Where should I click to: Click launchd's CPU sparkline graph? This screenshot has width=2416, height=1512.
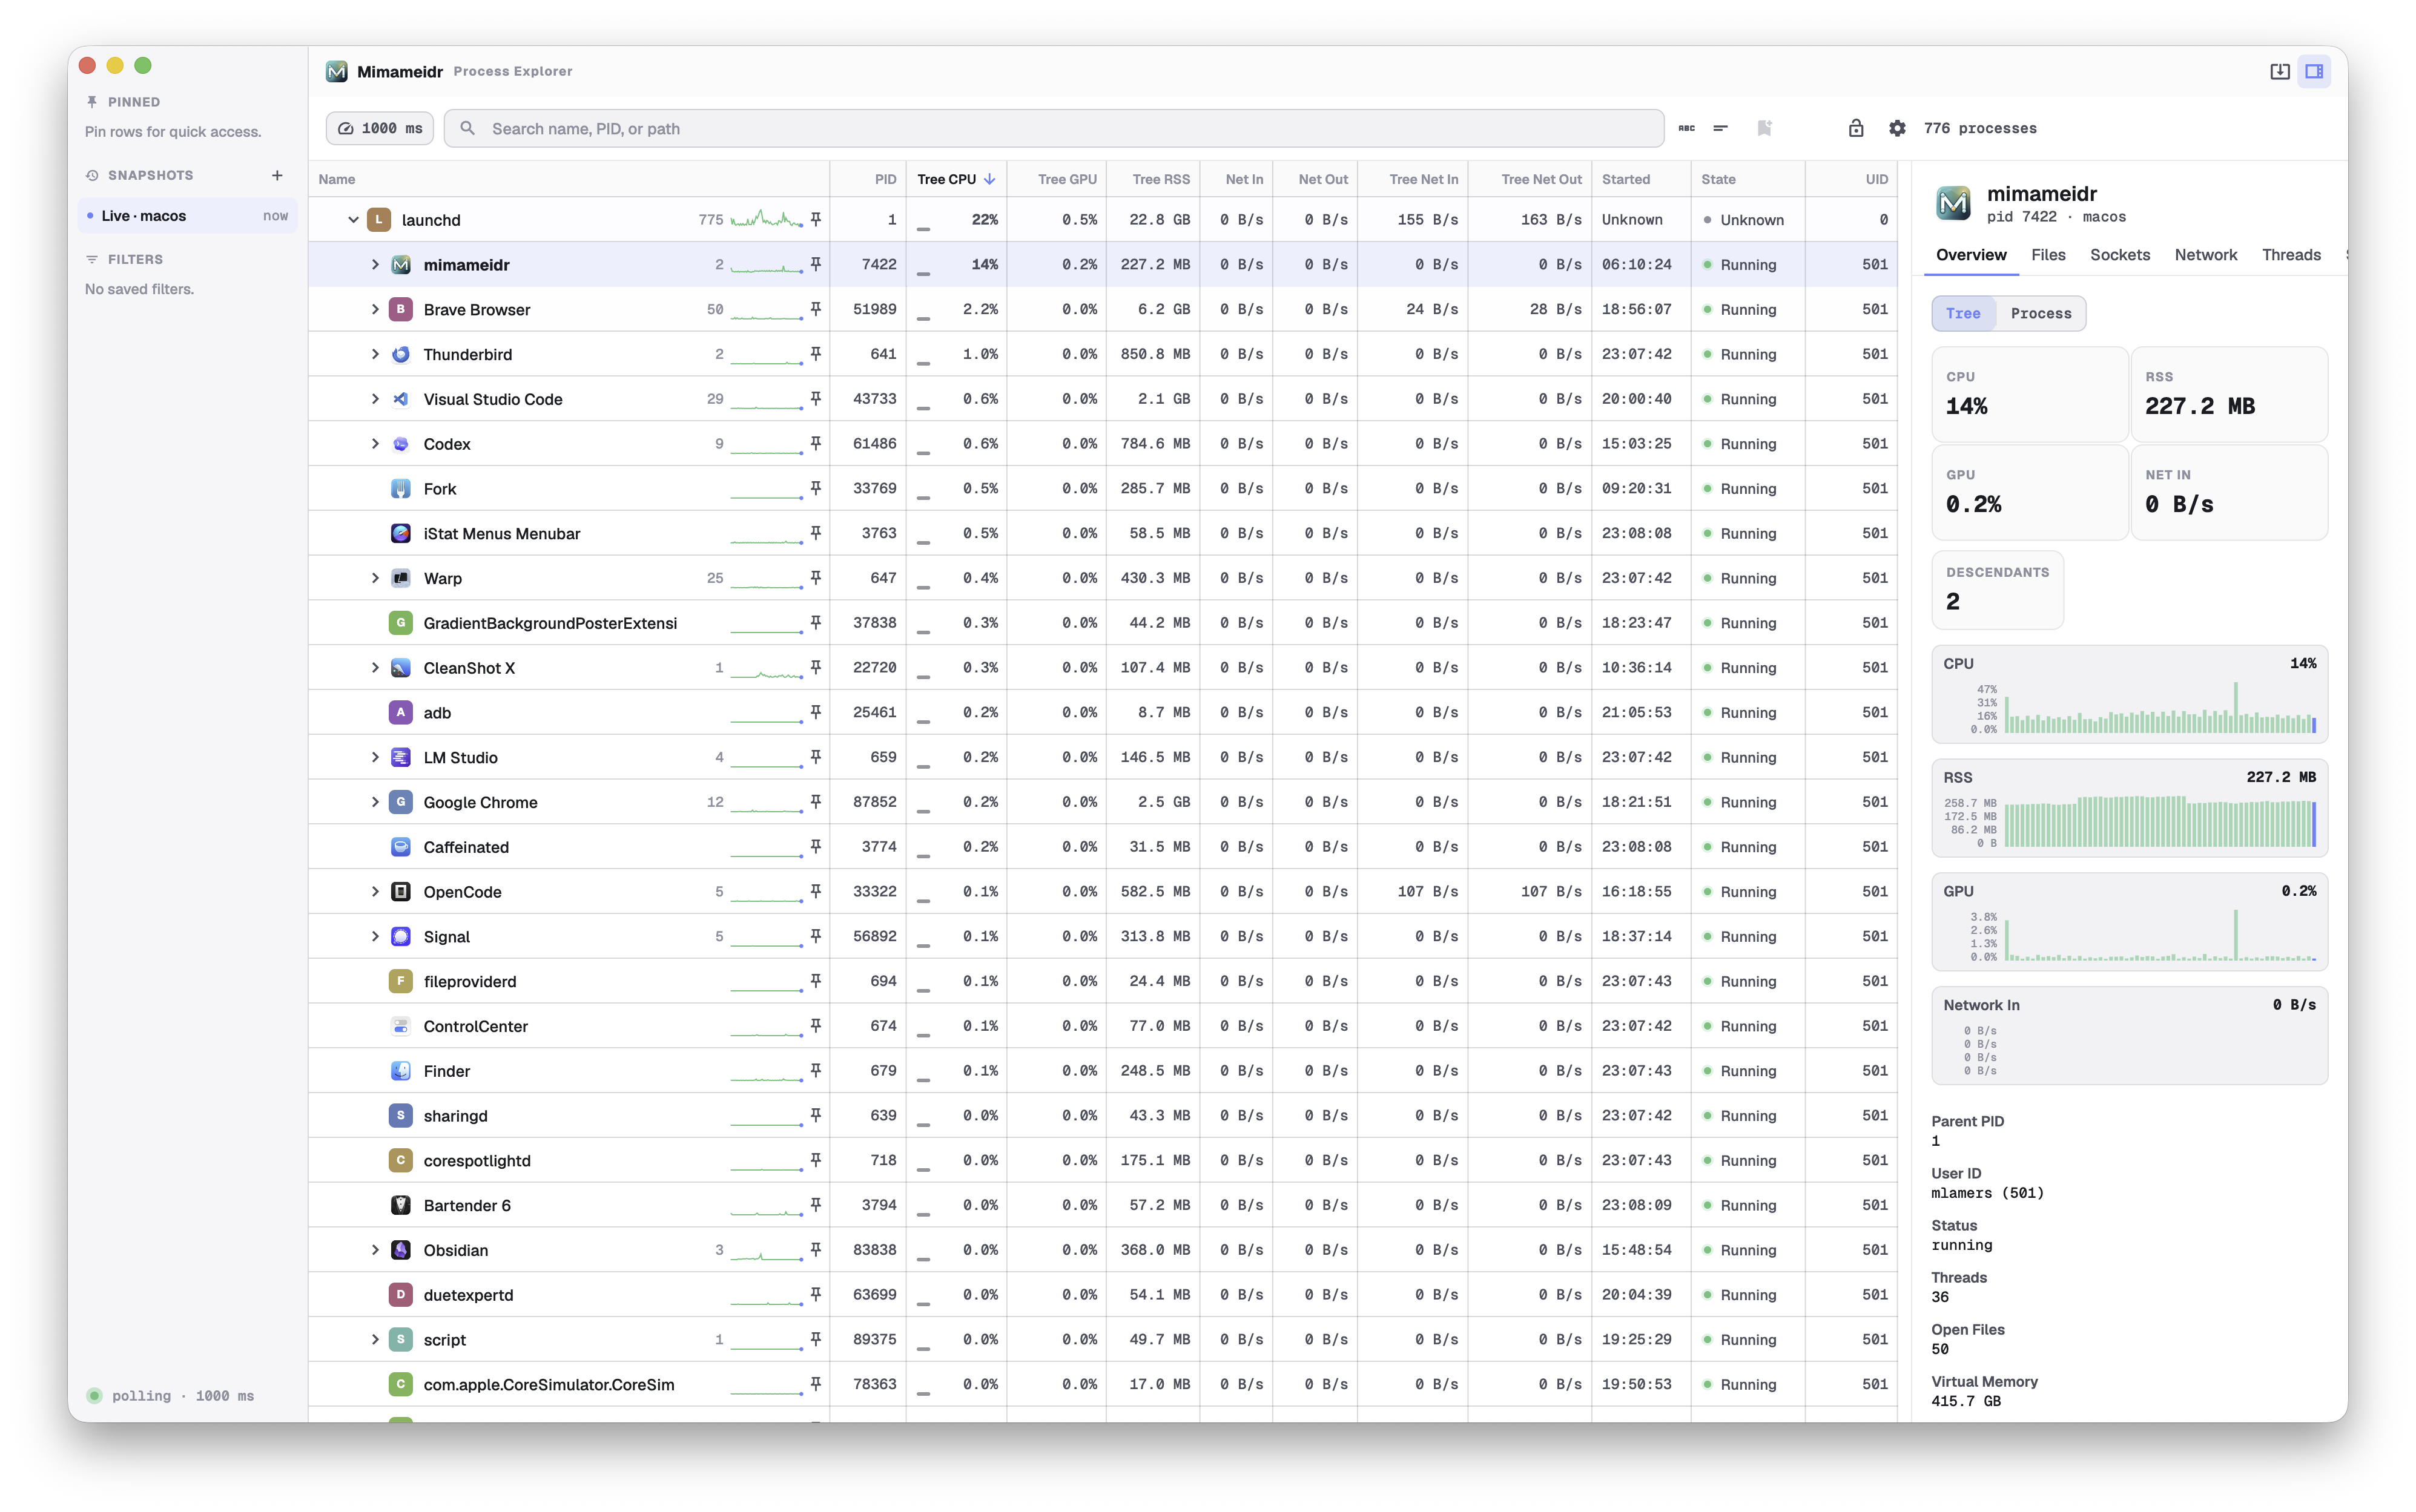[767, 219]
